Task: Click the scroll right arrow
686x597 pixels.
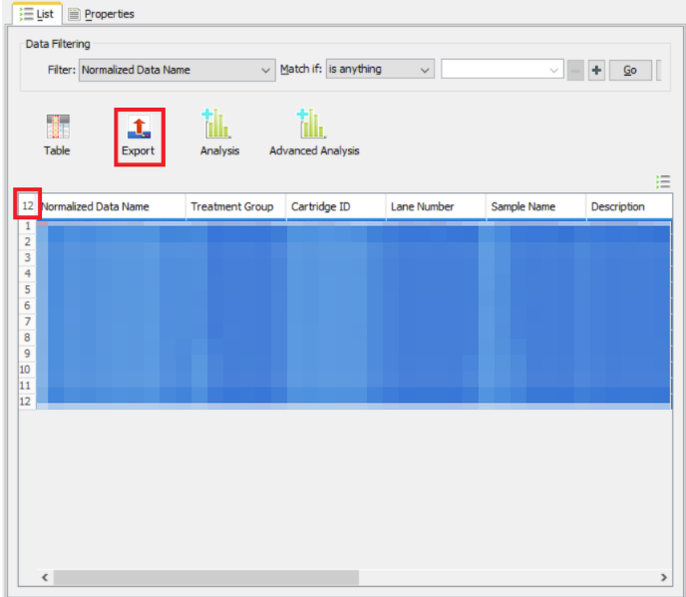Action: [664, 577]
